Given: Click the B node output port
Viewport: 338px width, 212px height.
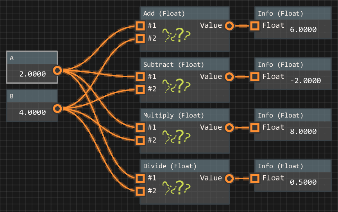Looking at the screenshot, I should click(x=57, y=109).
